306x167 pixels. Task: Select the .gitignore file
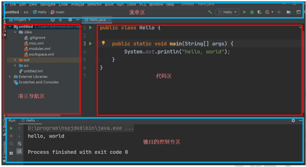[35, 38]
